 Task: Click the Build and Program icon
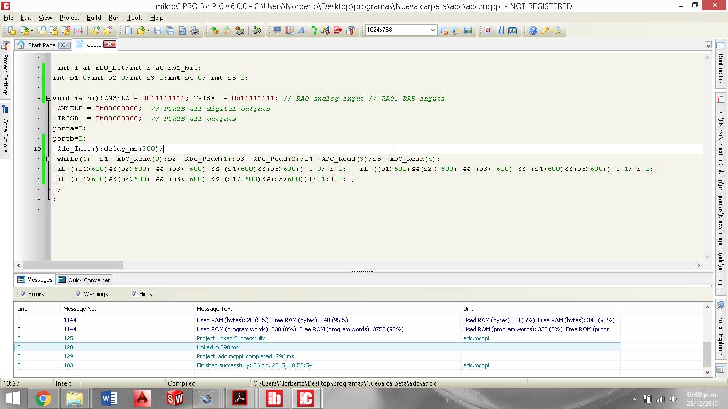click(239, 30)
